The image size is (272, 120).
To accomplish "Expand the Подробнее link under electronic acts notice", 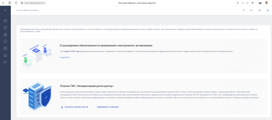I will pyautogui.click(x=65, y=57).
